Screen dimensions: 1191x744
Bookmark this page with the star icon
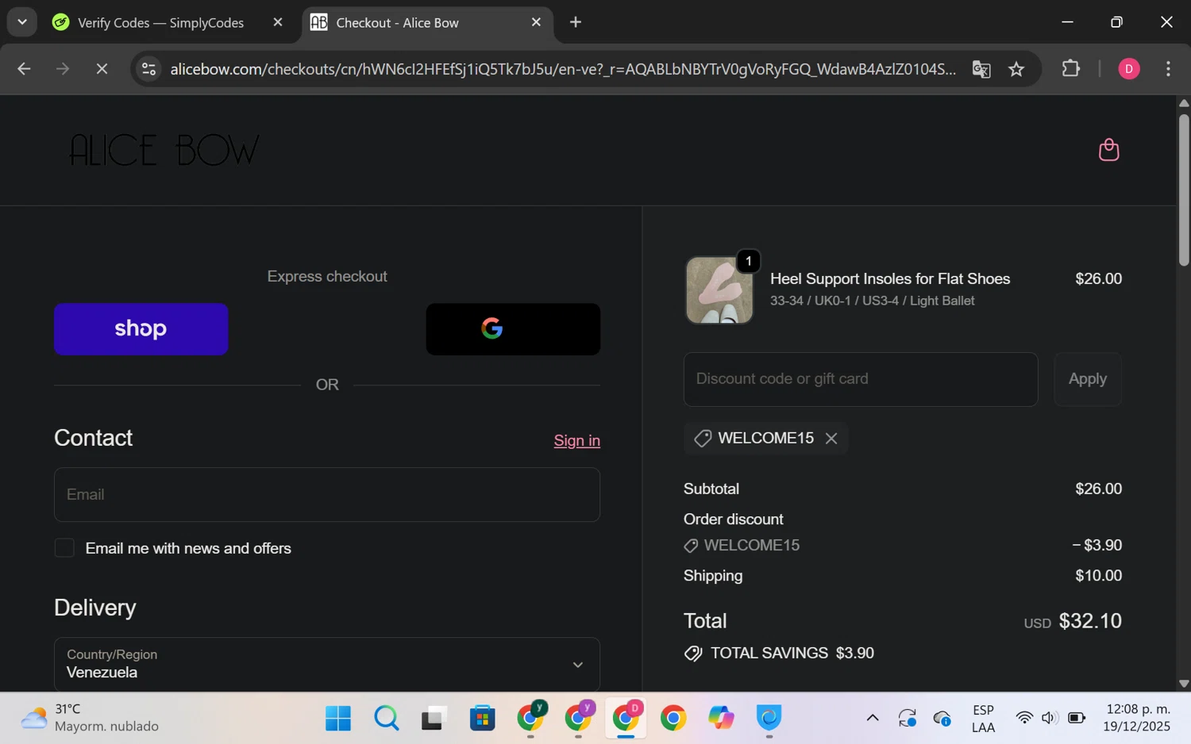click(x=1016, y=69)
